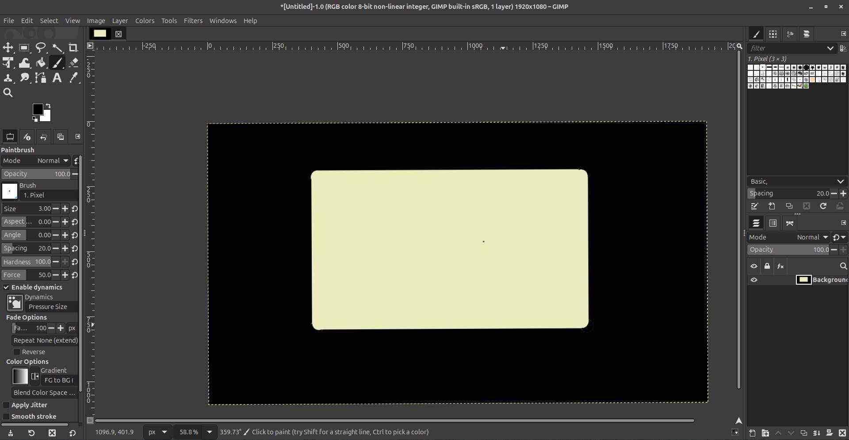Create a new layer group

[x=765, y=433]
